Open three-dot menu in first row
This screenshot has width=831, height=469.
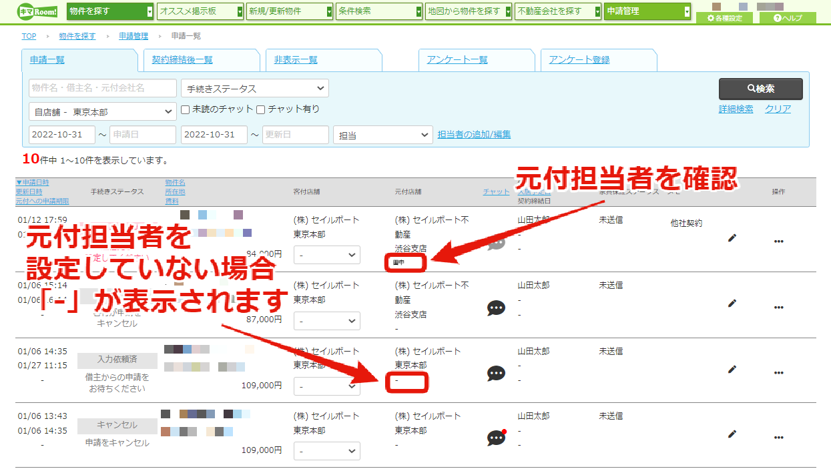tap(778, 242)
